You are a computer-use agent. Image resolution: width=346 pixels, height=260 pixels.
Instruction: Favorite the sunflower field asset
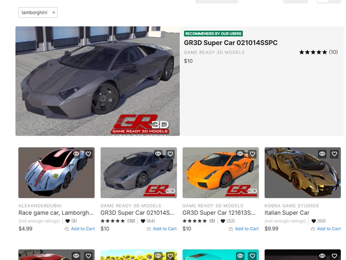pos(170,256)
